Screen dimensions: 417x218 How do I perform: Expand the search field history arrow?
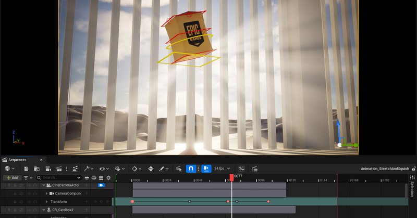pos(79,177)
